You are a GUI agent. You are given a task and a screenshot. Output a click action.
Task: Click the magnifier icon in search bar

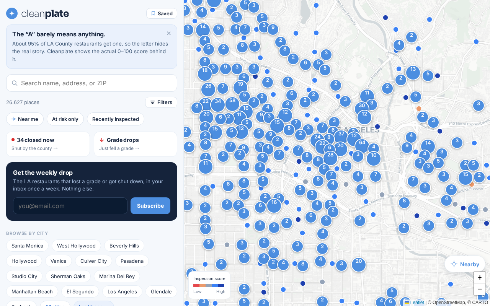[x=15, y=83]
